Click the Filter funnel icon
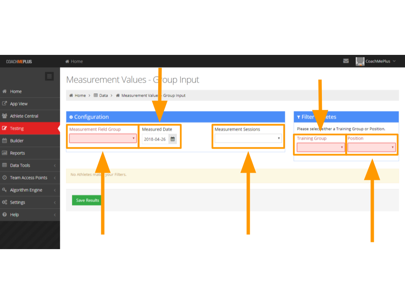405x304 pixels. pos(298,117)
